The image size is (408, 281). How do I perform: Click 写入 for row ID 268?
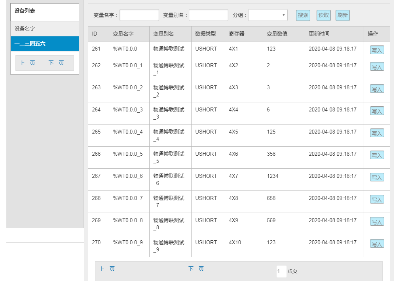[377, 199]
